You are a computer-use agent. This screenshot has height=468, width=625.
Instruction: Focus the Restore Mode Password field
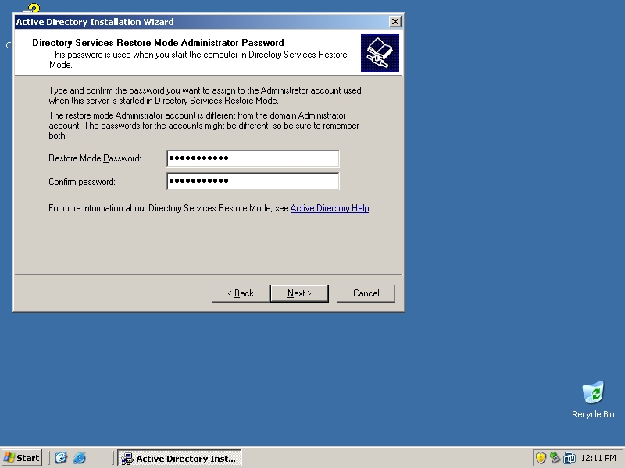pos(252,158)
